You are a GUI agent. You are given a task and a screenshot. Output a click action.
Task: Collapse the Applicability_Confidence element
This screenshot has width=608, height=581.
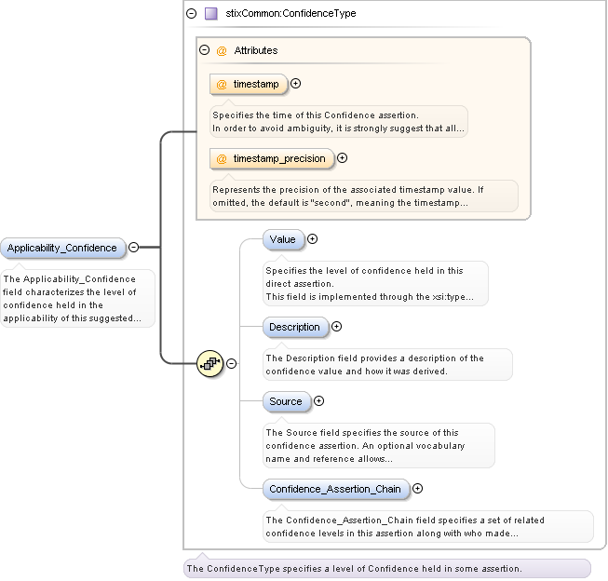coord(133,247)
